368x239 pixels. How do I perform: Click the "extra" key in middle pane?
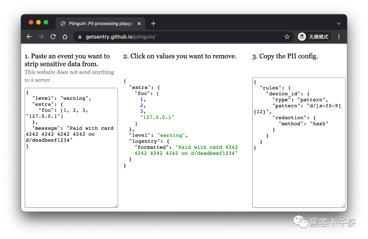tap(140, 87)
